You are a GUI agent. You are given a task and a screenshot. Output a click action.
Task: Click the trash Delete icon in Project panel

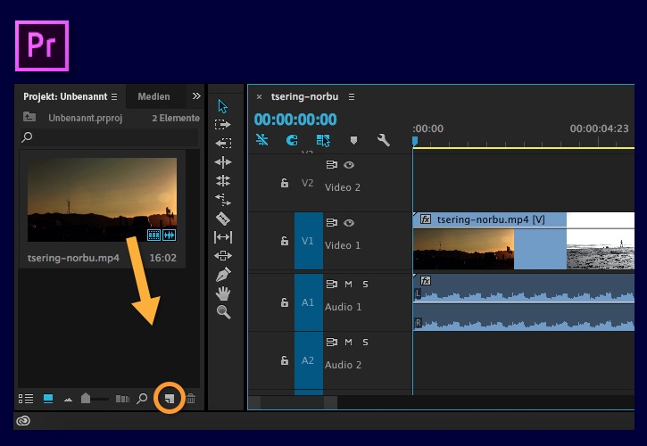191,398
